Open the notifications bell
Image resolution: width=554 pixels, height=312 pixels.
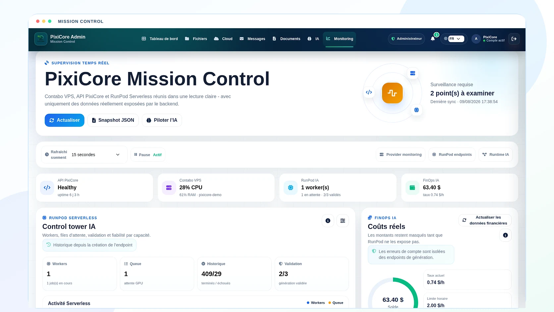(x=433, y=39)
